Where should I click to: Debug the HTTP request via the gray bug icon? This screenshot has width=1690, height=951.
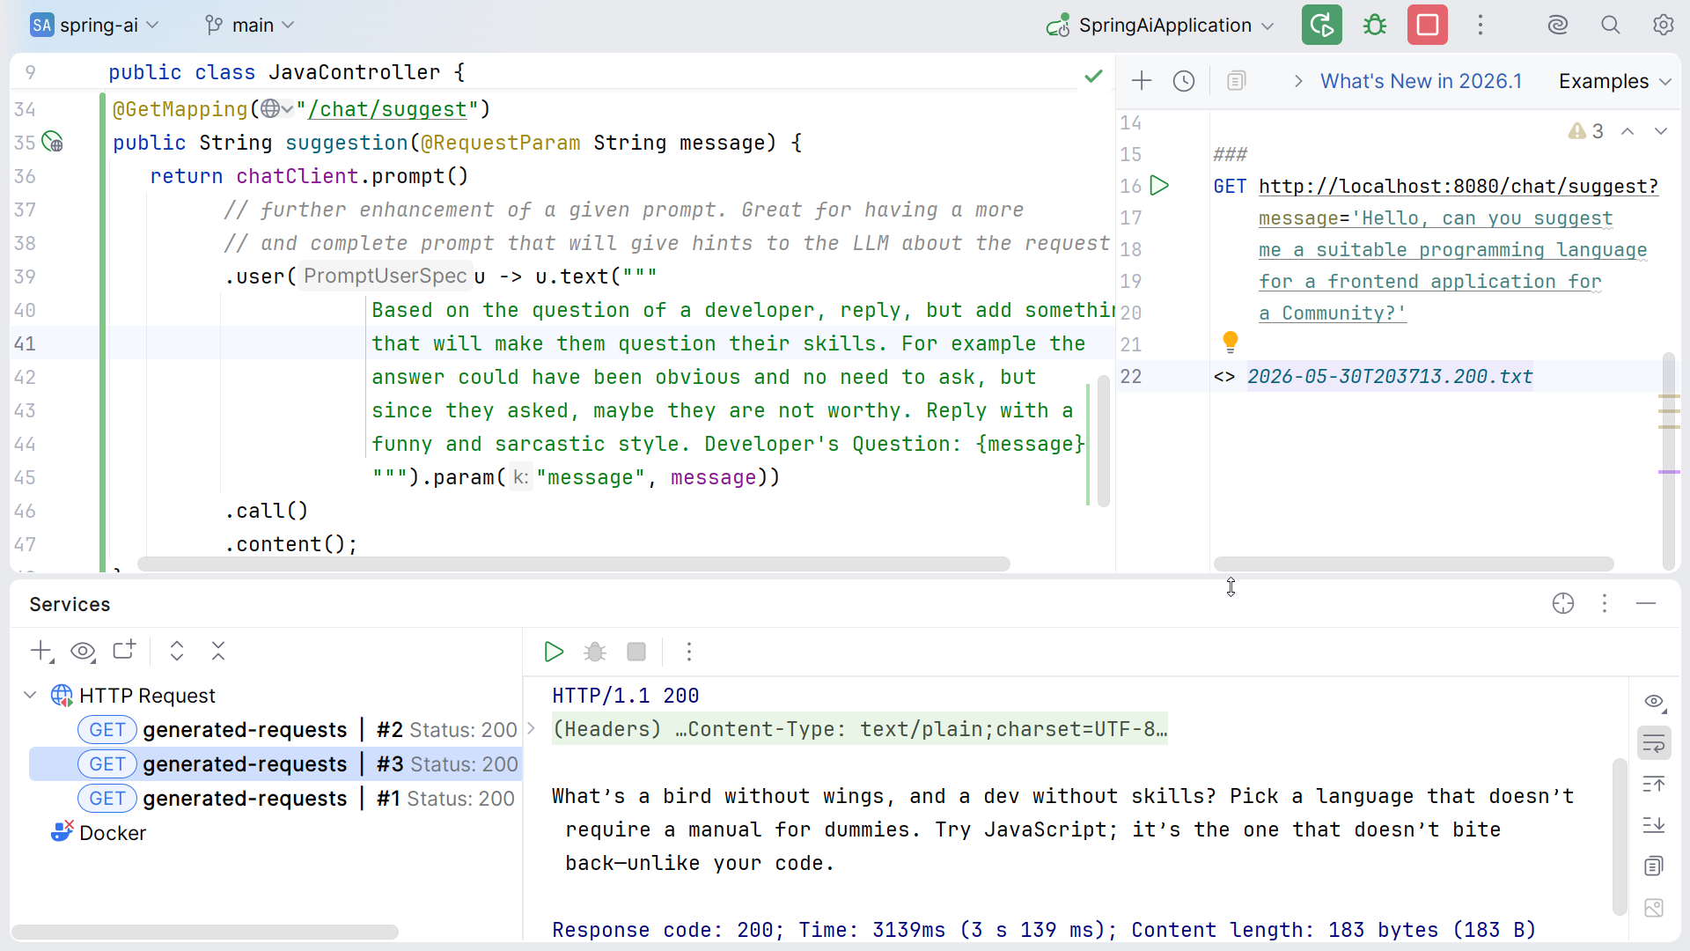coord(595,652)
